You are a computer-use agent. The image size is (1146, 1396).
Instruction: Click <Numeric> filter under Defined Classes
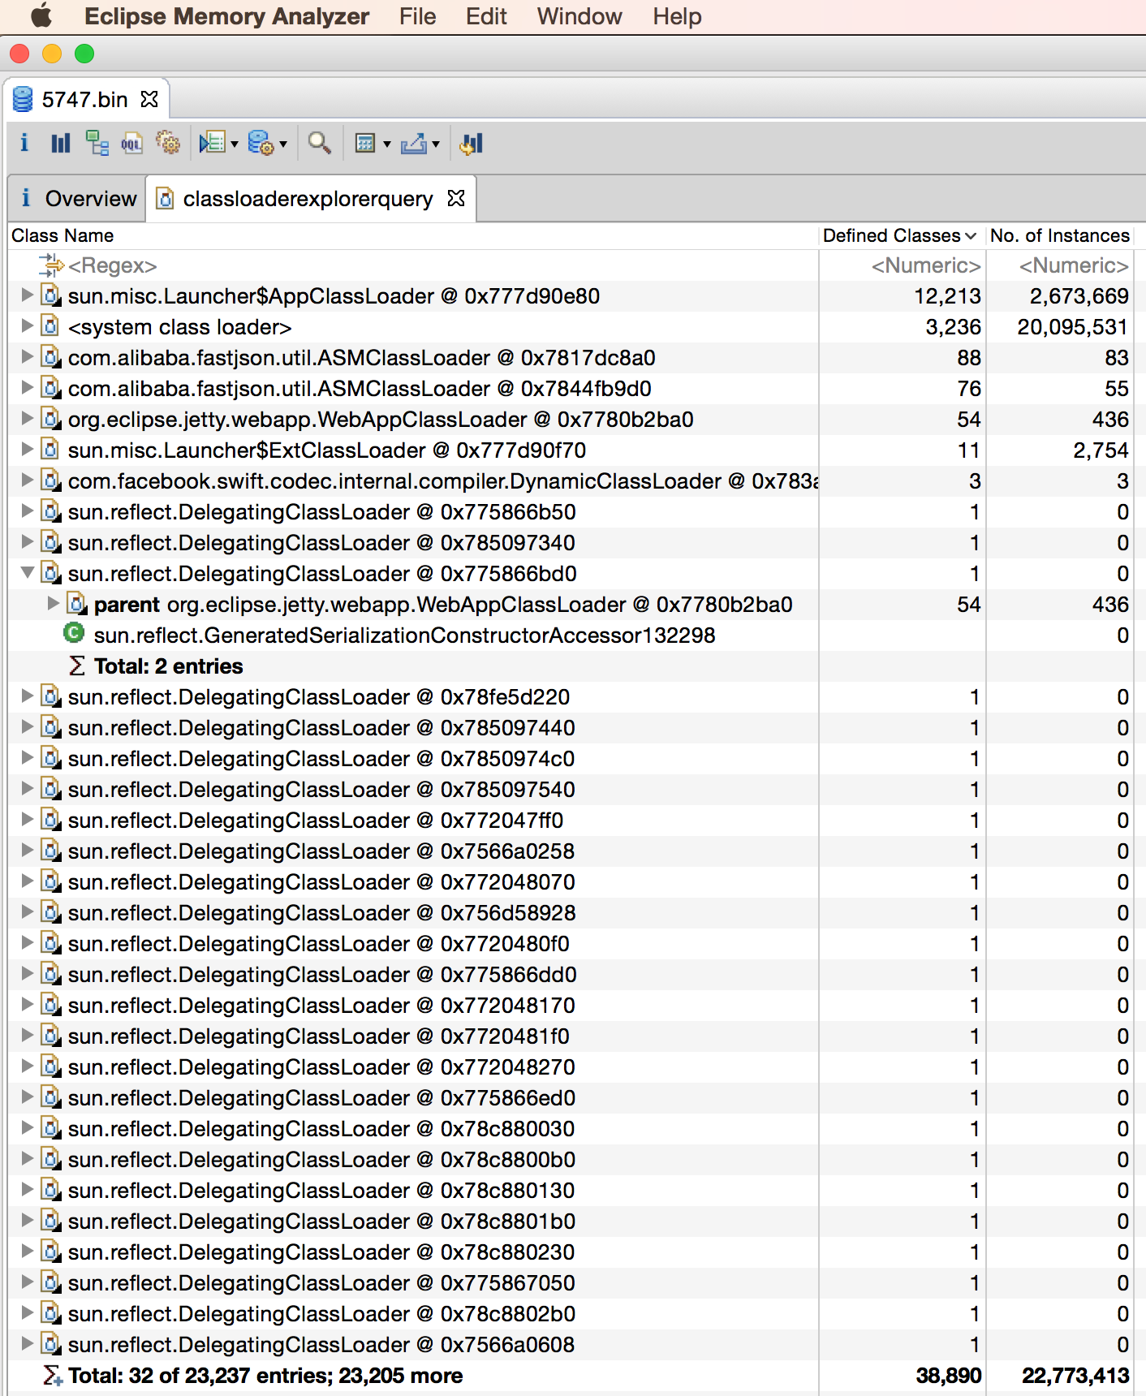pos(926,265)
